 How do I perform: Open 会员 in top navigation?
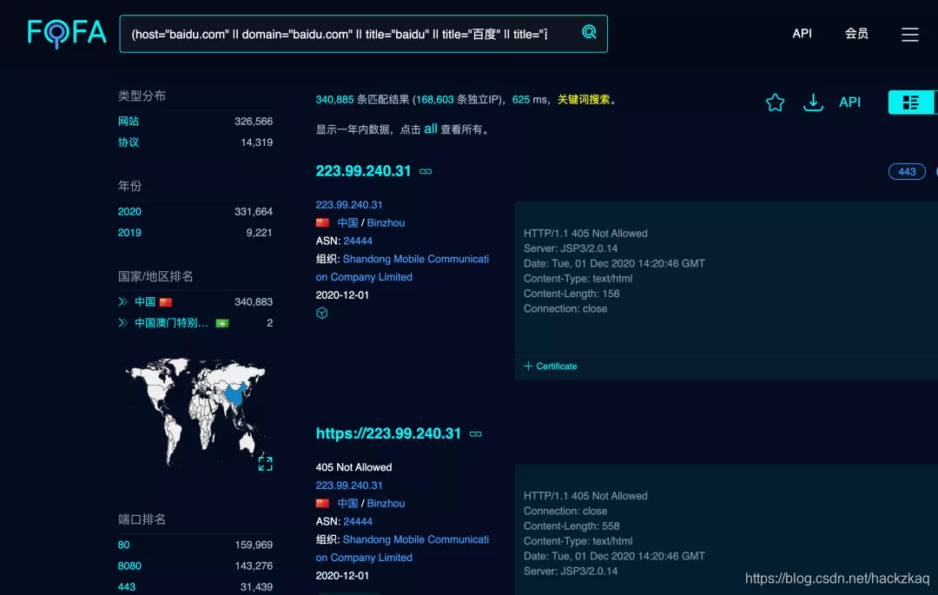click(856, 34)
